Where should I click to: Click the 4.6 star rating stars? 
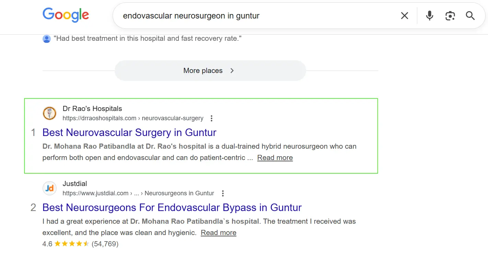[x=72, y=244]
